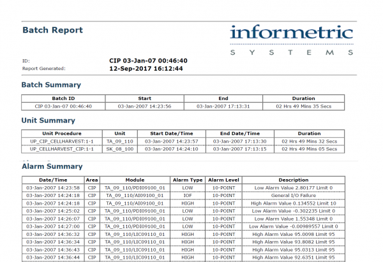
Task: Select unit end time 03-Jan-2007 17:13:30
Action: pyautogui.click(x=240, y=142)
